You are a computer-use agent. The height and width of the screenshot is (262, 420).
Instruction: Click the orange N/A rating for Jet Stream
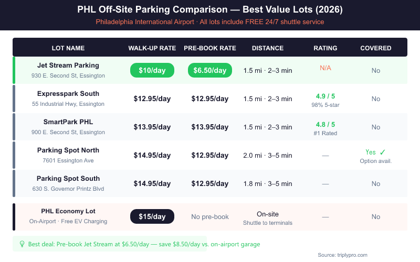pyautogui.click(x=325, y=68)
